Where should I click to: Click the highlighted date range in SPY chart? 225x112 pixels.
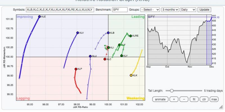[209, 40]
